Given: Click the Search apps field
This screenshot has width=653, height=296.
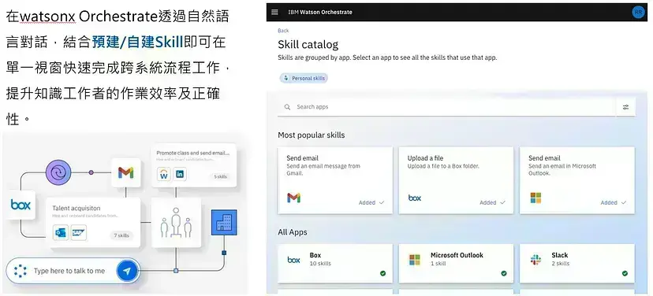Looking at the screenshot, I should click(x=446, y=107).
